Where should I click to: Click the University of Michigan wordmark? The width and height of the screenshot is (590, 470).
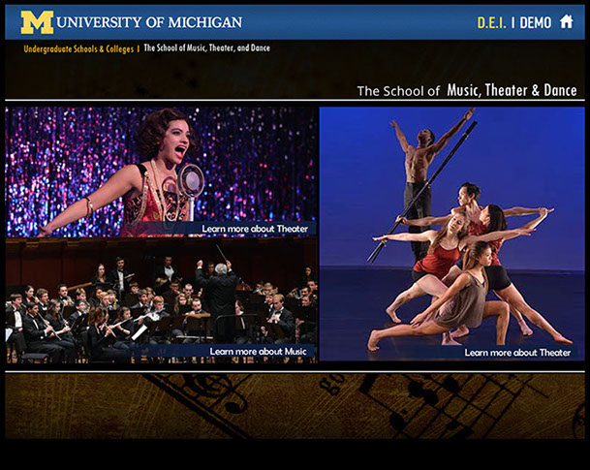pos(149,22)
